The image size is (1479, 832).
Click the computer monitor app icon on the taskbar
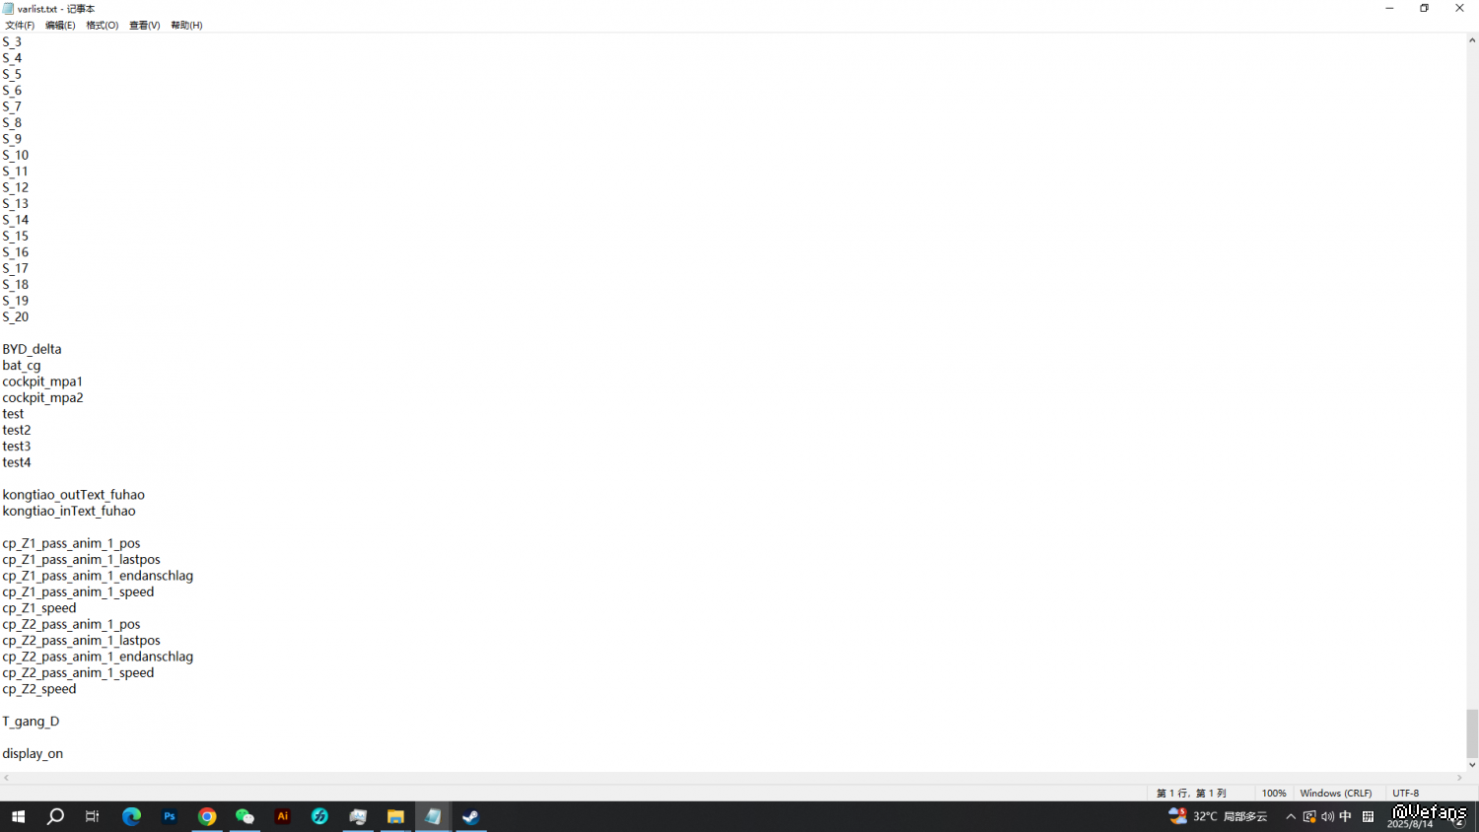point(358,816)
